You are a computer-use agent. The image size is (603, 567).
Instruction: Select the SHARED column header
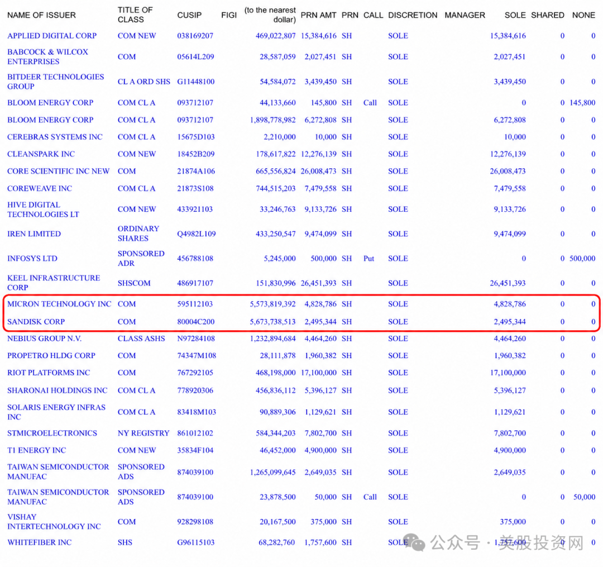click(548, 15)
